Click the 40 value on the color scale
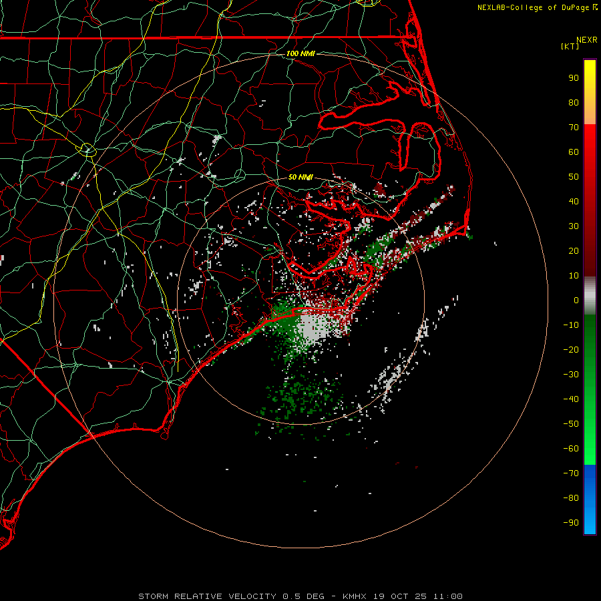The image size is (601, 601). [x=574, y=201]
